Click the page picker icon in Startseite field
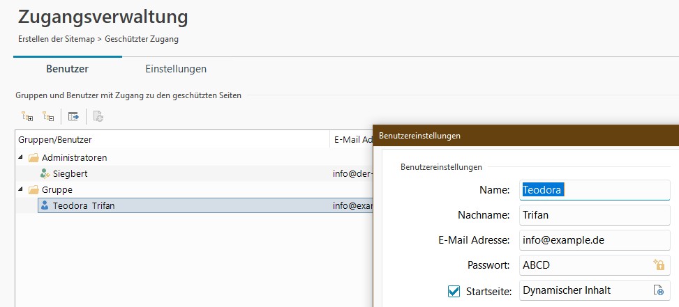The image size is (679, 307). click(x=657, y=290)
